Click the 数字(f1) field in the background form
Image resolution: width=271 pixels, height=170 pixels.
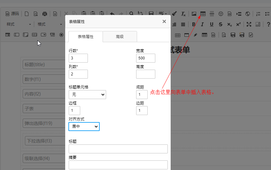[44, 79]
